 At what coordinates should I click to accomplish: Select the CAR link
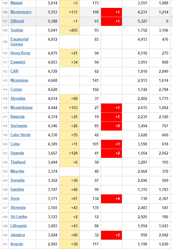(x=14, y=71)
